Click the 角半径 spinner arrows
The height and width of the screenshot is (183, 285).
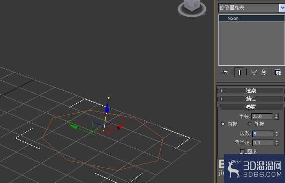pyautogui.click(x=276, y=143)
